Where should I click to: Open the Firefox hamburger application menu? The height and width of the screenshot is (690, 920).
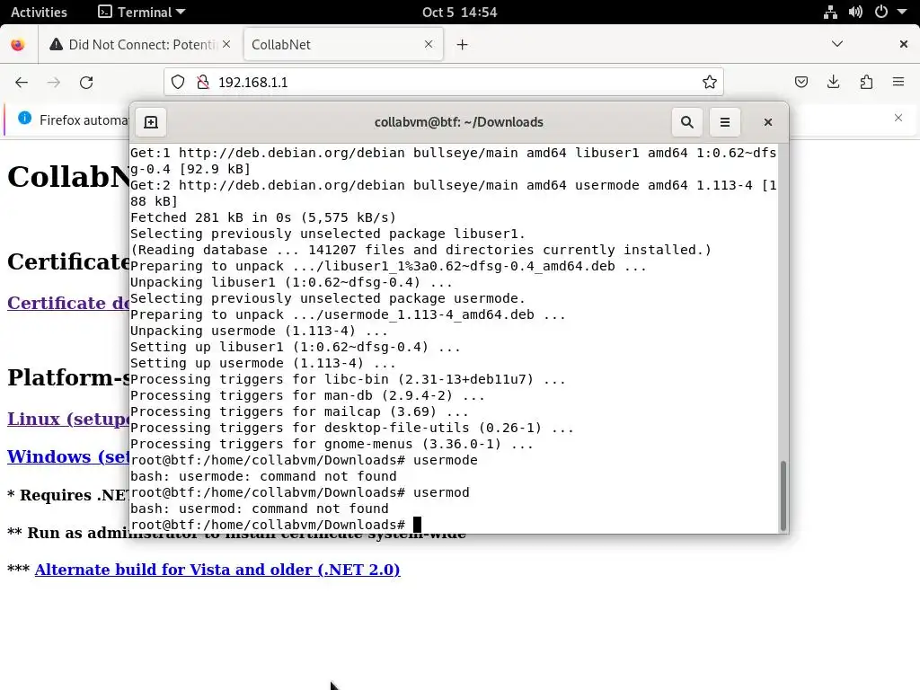(898, 82)
